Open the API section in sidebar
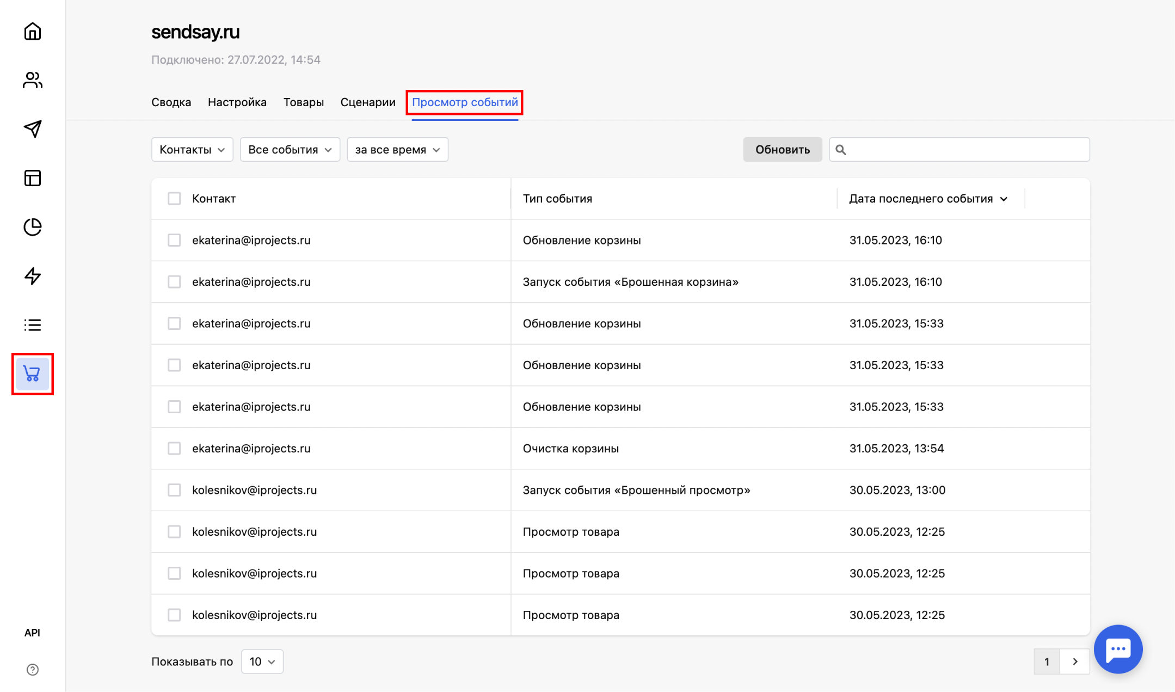Image resolution: width=1175 pixels, height=692 pixels. click(33, 633)
